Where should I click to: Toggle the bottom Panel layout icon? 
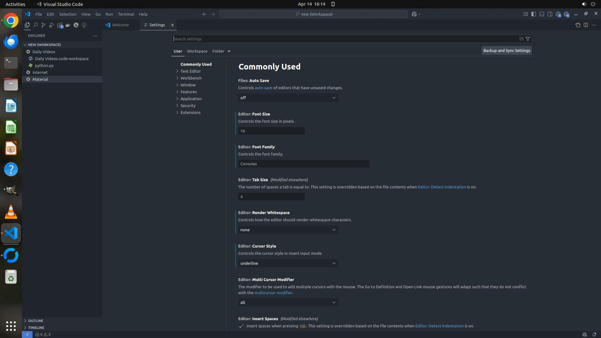click(542, 14)
